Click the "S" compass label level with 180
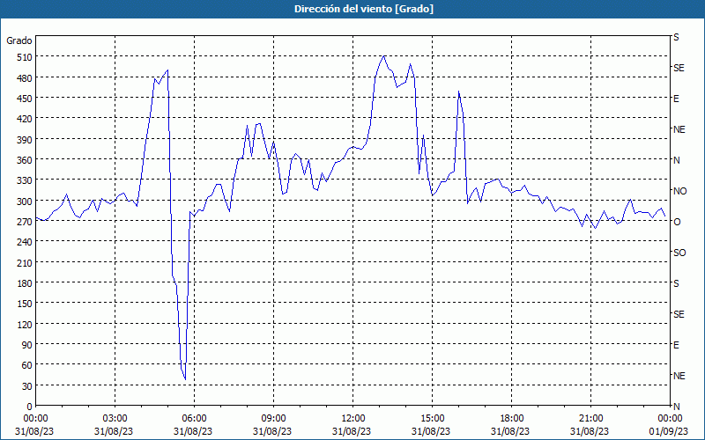This screenshot has height=440, width=705. pyautogui.click(x=676, y=283)
